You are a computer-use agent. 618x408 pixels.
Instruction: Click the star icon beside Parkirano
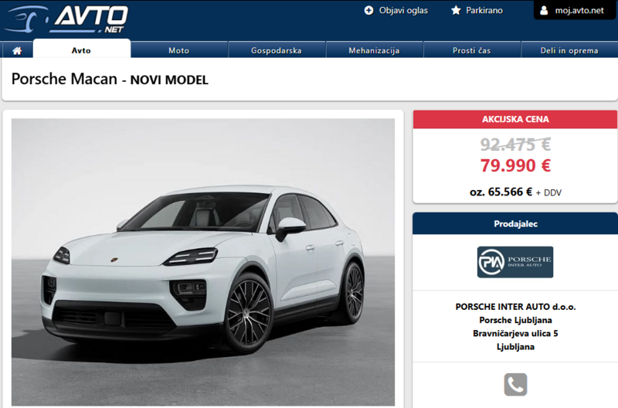[x=456, y=10]
